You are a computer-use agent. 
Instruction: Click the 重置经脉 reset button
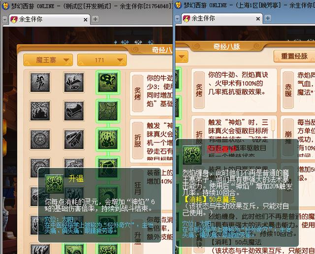(x=294, y=56)
